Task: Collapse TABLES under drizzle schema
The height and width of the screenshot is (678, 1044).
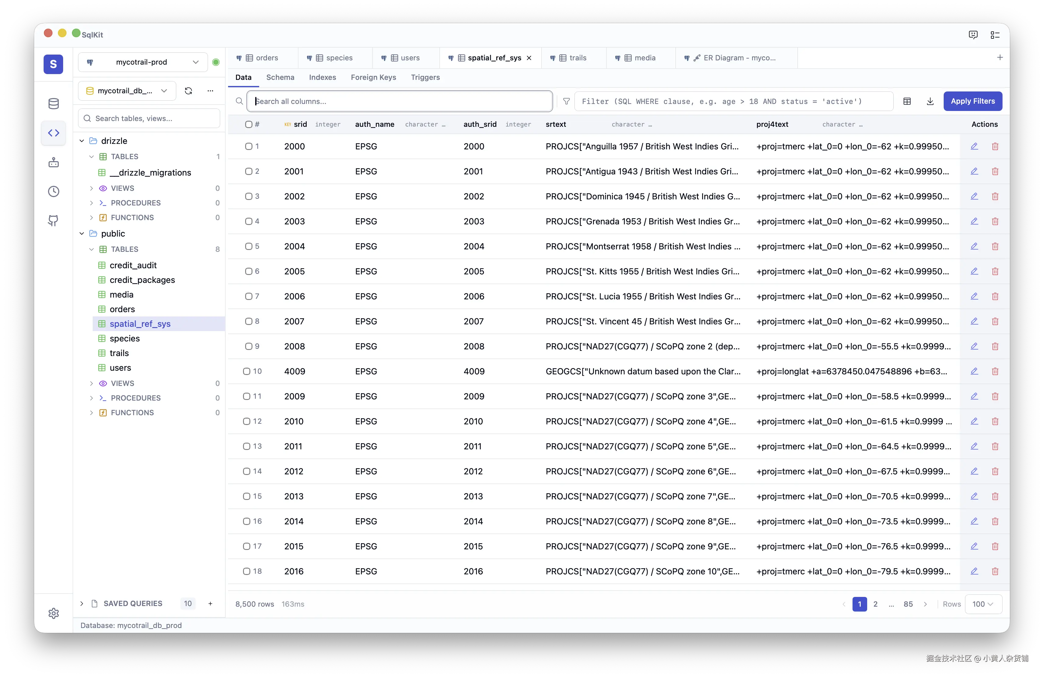Action: point(91,157)
